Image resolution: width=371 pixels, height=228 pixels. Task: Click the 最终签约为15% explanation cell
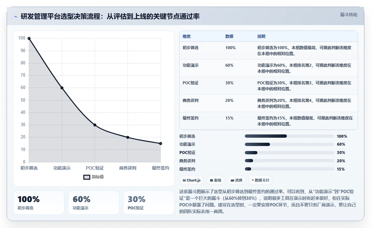305,121
